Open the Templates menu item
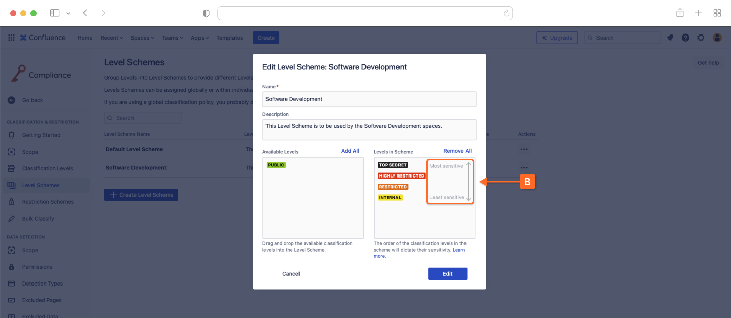 tap(229, 38)
